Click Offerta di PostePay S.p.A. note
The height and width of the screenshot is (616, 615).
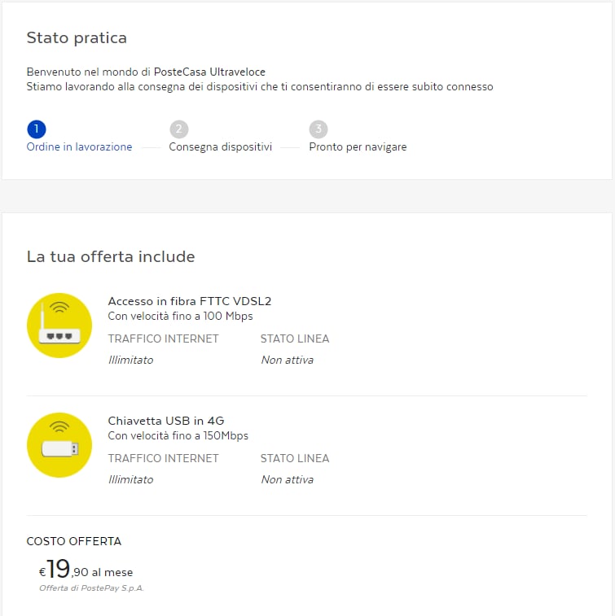[x=91, y=588]
